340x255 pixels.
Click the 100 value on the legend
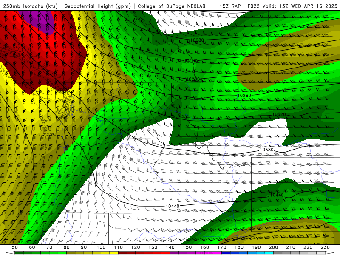[x=101, y=247]
